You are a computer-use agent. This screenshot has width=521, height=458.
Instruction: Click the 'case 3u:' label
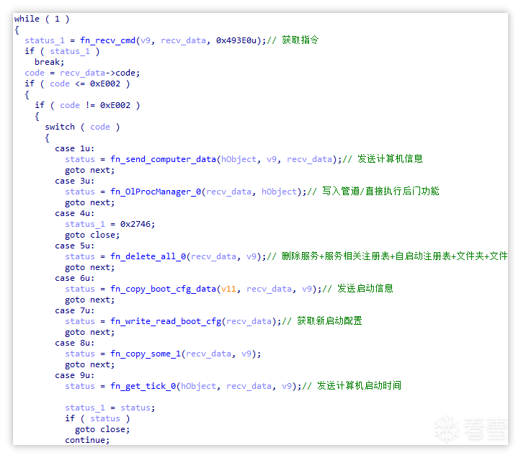tap(75, 181)
